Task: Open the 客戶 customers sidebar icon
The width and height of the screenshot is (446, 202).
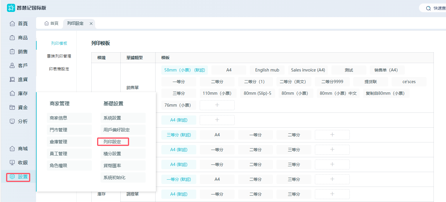Action: pos(12,65)
